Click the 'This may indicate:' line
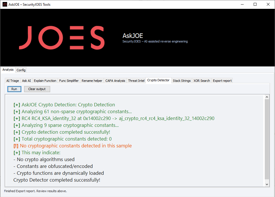This screenshot has width=275, height=197. [37, 153]
